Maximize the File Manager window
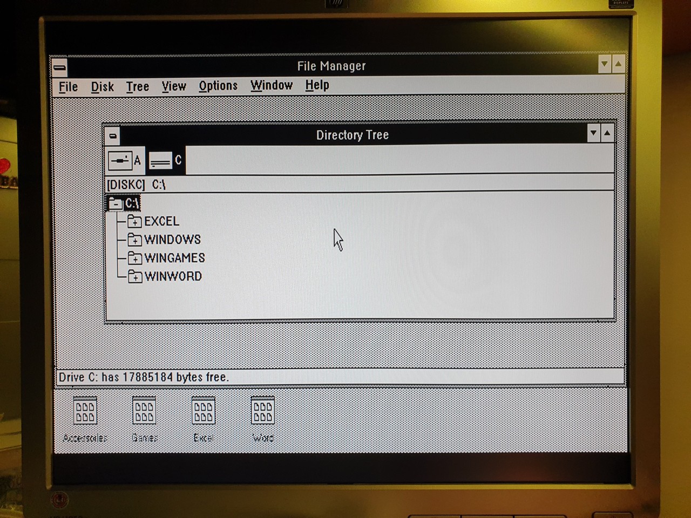 pos(619,64)
